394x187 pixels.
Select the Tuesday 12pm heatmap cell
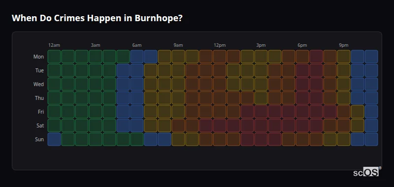pyautogui.click(x=220, y=70)
